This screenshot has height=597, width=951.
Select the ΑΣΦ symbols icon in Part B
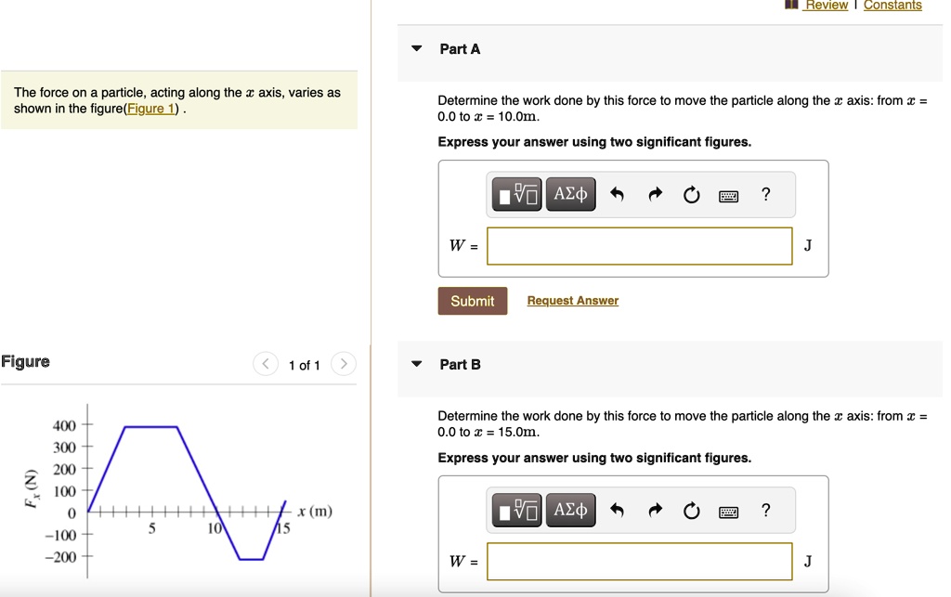[x=570, y=510]
